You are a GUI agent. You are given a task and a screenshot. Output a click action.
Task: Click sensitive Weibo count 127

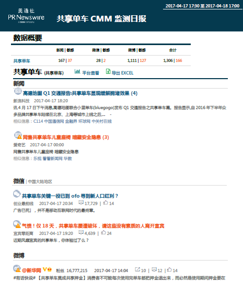click(x=143, y=60)
